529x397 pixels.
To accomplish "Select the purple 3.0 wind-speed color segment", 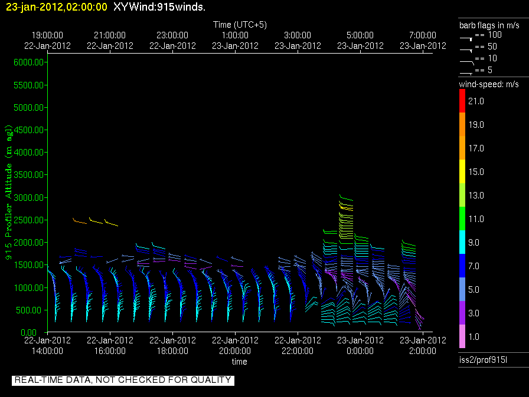I will [x=462, y=313].
